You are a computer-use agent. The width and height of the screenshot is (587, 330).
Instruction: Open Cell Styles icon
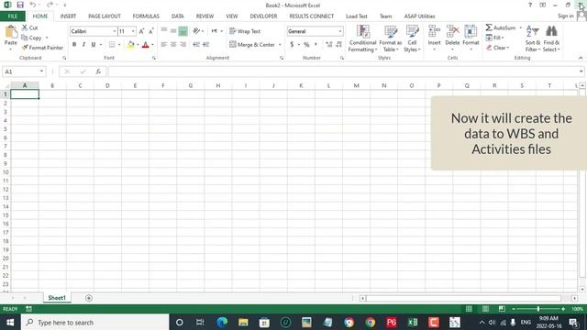pos(412,31)
